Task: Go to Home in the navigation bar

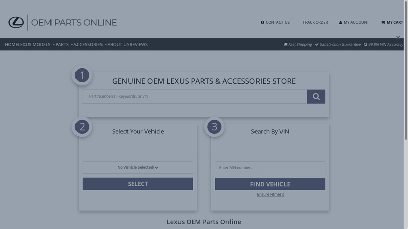Action: 11,45
